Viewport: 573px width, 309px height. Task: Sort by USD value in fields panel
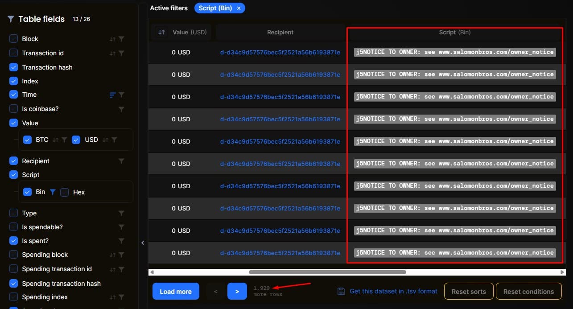point(105,140)
